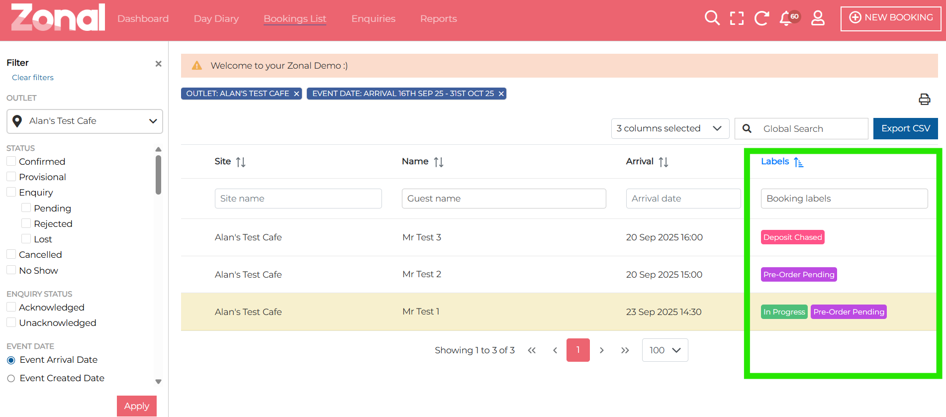Click the Export CSV button
946x417 pixels.
(x=905, y=128)
